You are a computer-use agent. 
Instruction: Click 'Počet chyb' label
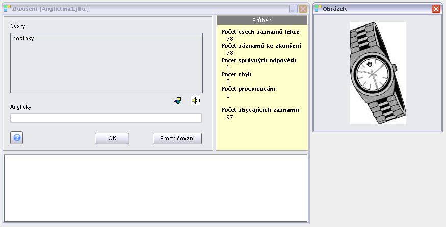coord(237,74)
